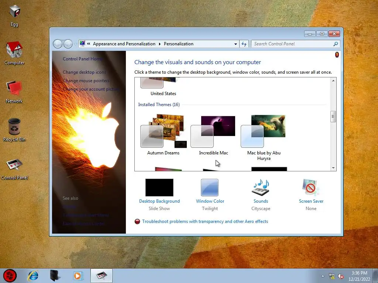Click the Sounds text link
Screen dimensions: 378x283
[x=261, y=201]
